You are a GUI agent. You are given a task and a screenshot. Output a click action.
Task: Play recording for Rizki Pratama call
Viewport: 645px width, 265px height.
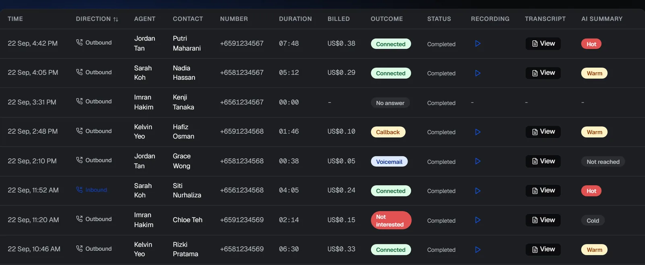click(478, 250)
